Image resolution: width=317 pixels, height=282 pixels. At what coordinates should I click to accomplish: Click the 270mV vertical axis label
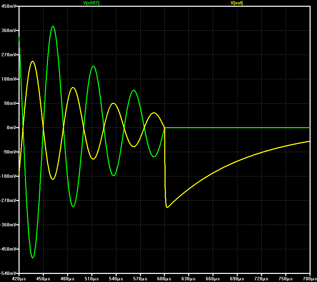pyautogui.click(x=8, y=55)
